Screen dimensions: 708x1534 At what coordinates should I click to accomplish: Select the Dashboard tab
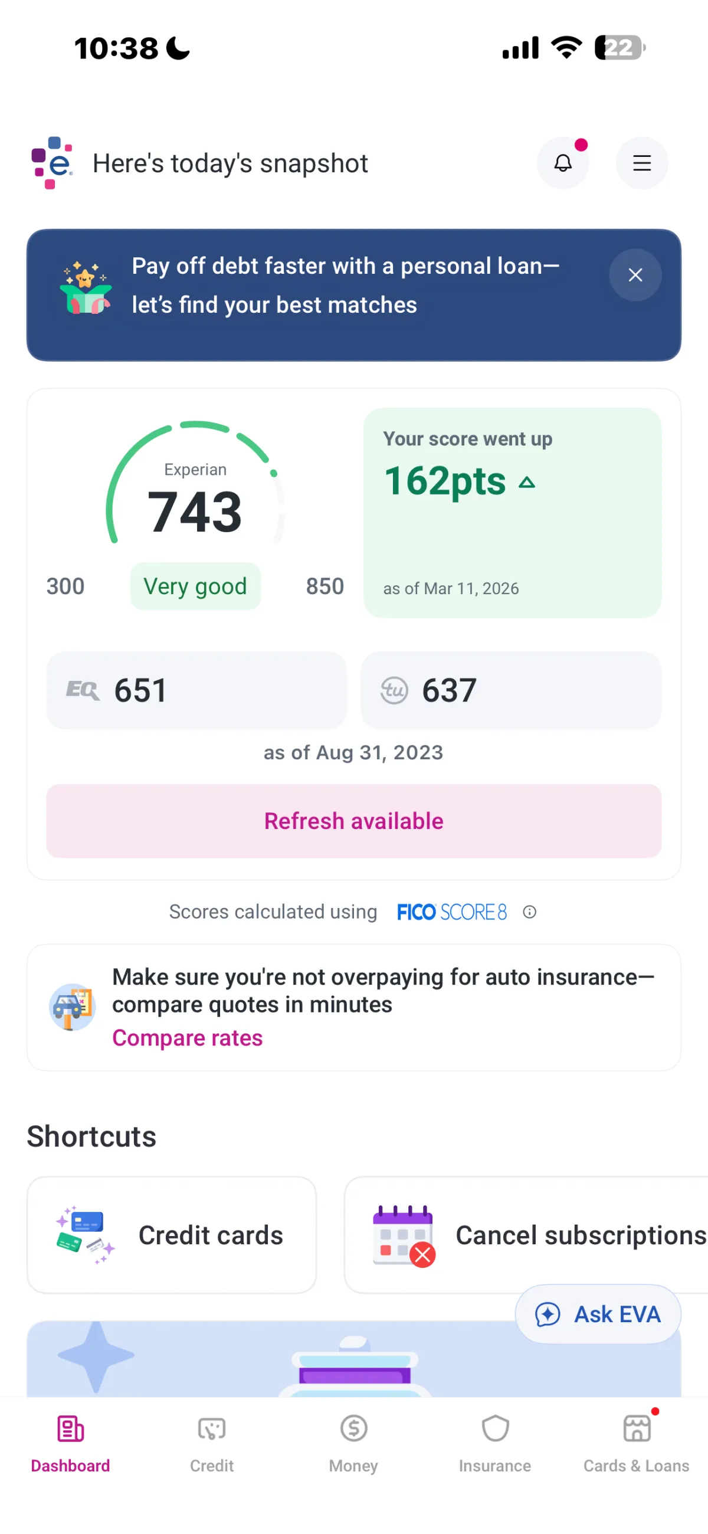point(70,1440)
